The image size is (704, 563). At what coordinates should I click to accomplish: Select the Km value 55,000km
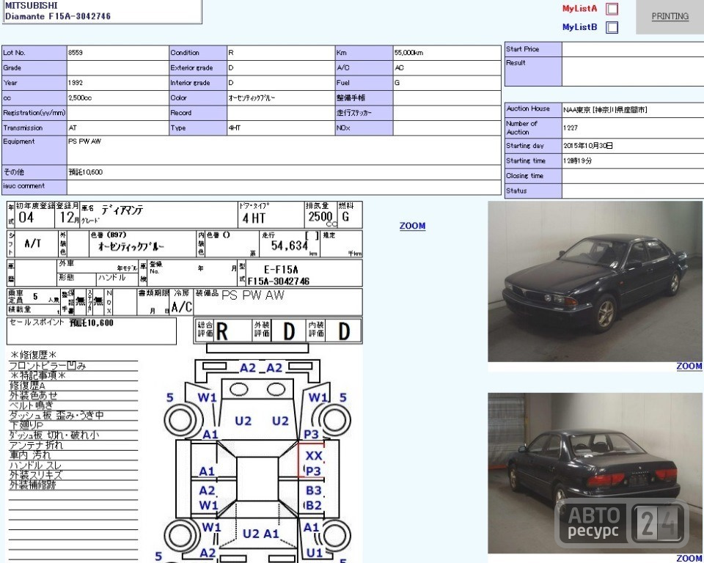tap(408, 53)
